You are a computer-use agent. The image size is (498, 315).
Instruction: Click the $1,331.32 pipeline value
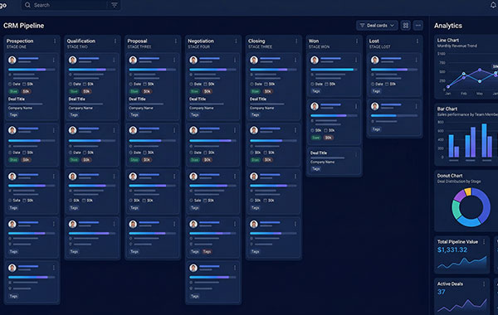[452, 250]
